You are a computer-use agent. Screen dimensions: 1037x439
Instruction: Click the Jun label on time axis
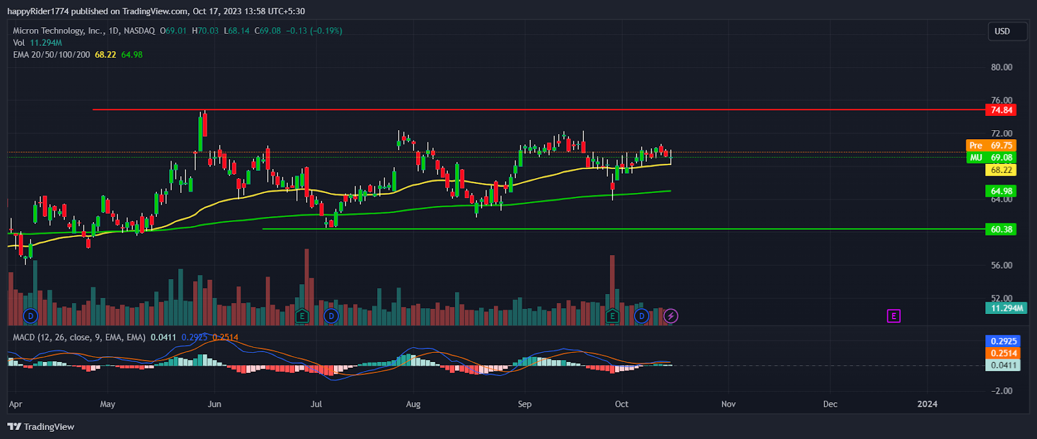pyautogui.click(x=215, y=404)
